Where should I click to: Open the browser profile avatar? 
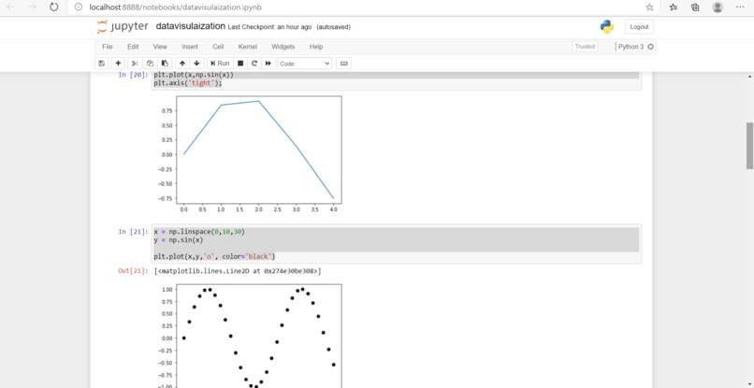718,7
